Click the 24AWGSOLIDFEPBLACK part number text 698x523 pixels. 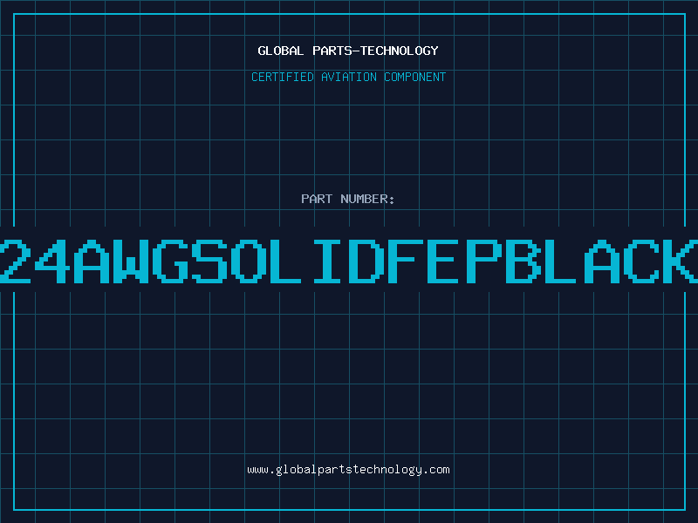coord(349,261)
